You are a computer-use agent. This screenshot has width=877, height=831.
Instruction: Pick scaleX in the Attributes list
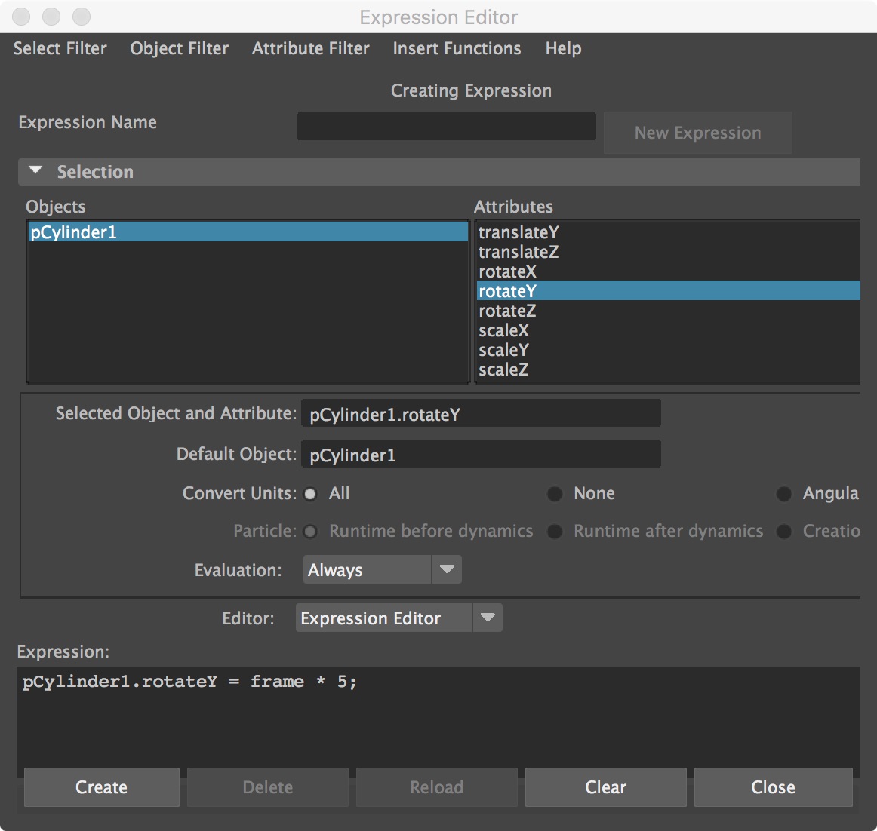click(503, 330)
